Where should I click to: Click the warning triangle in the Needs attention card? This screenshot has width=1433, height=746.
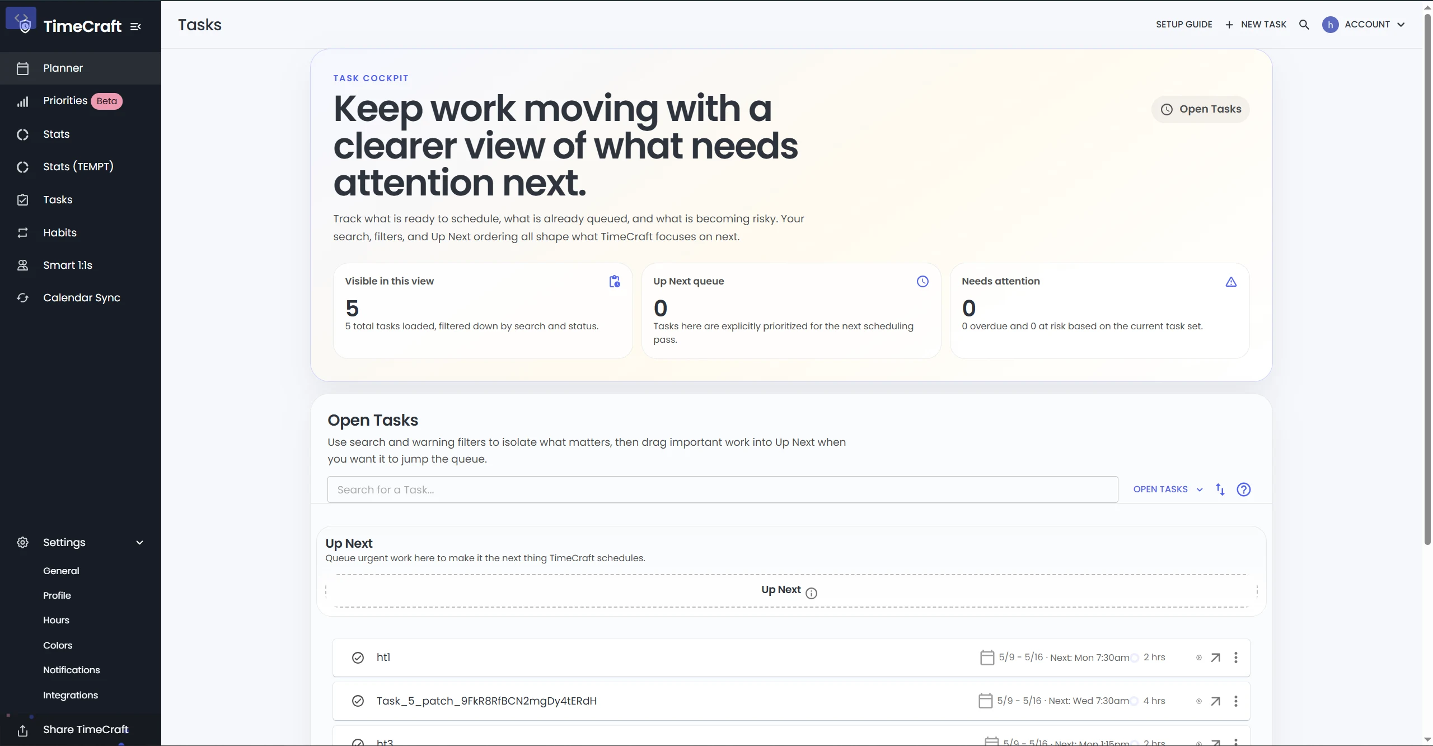point(1231,282)
